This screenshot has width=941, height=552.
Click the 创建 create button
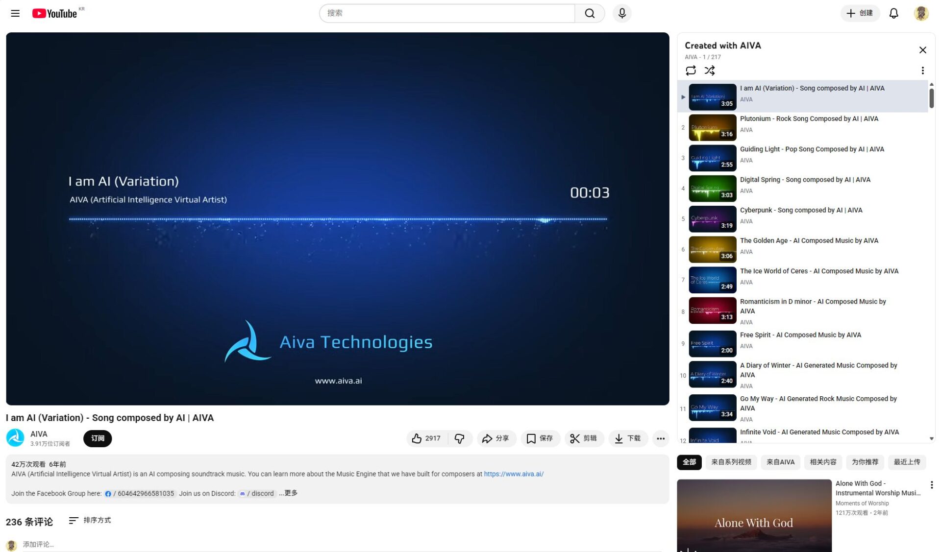pos(860,13)
